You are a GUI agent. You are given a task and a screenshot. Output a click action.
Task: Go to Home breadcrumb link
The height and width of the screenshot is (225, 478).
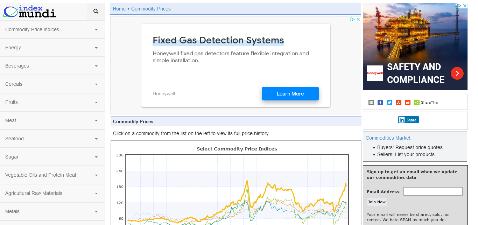119,9
